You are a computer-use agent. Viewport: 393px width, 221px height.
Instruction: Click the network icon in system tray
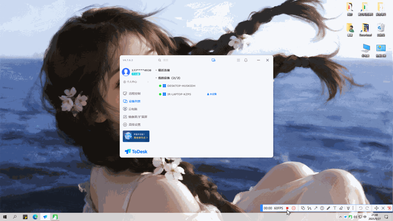[360, 217]
